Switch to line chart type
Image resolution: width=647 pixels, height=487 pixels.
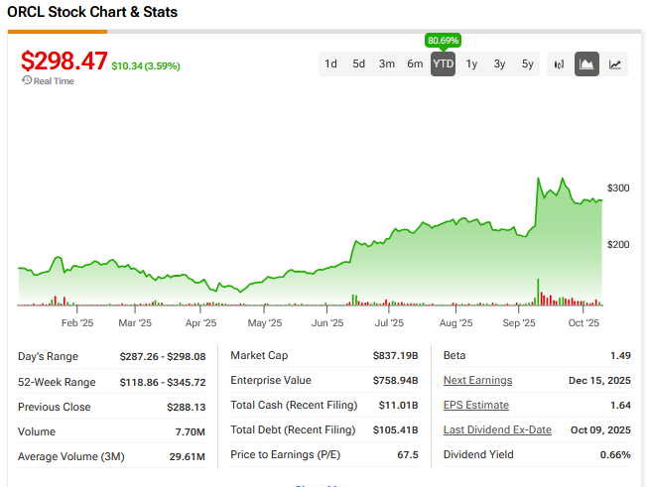[x=615, y=64]
